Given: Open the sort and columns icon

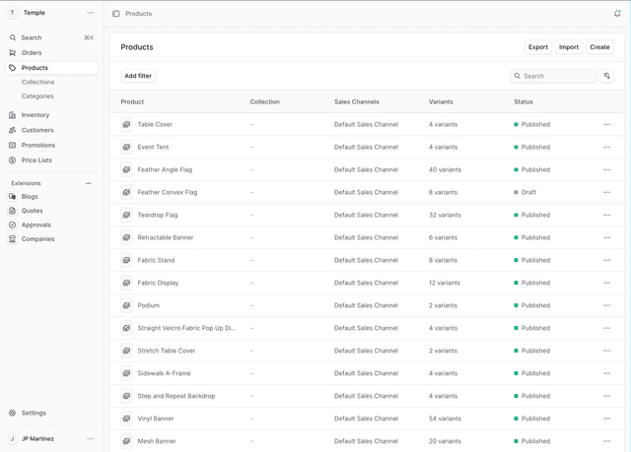Looking at the screenshot, I should pyautogui.click(x=607, y=76).
